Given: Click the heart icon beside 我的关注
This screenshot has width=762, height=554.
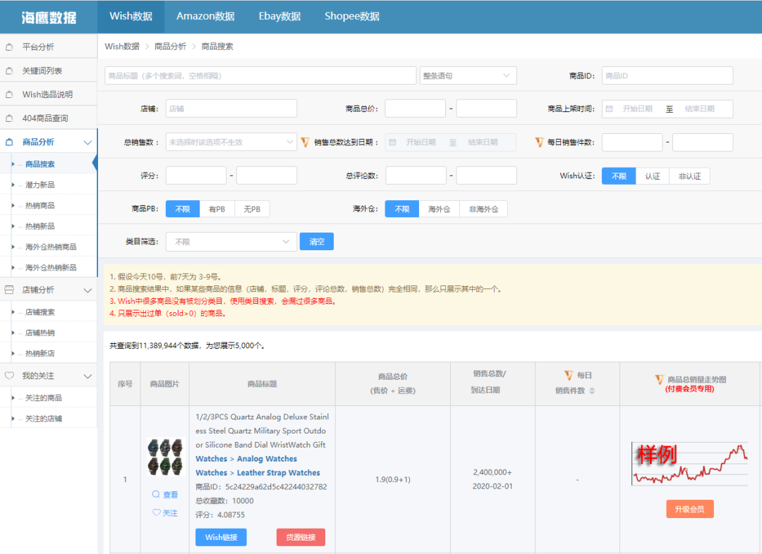Looking at the screenshot, I should point(9,376).
